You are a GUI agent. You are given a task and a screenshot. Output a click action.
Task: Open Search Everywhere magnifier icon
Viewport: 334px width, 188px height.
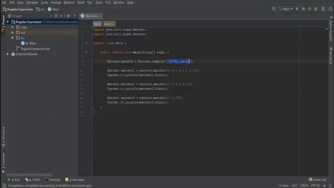tap(330, 9)
